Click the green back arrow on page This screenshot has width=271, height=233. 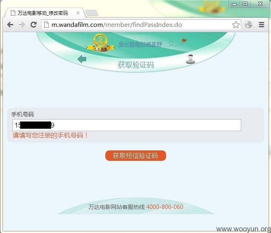coord(82,59)
